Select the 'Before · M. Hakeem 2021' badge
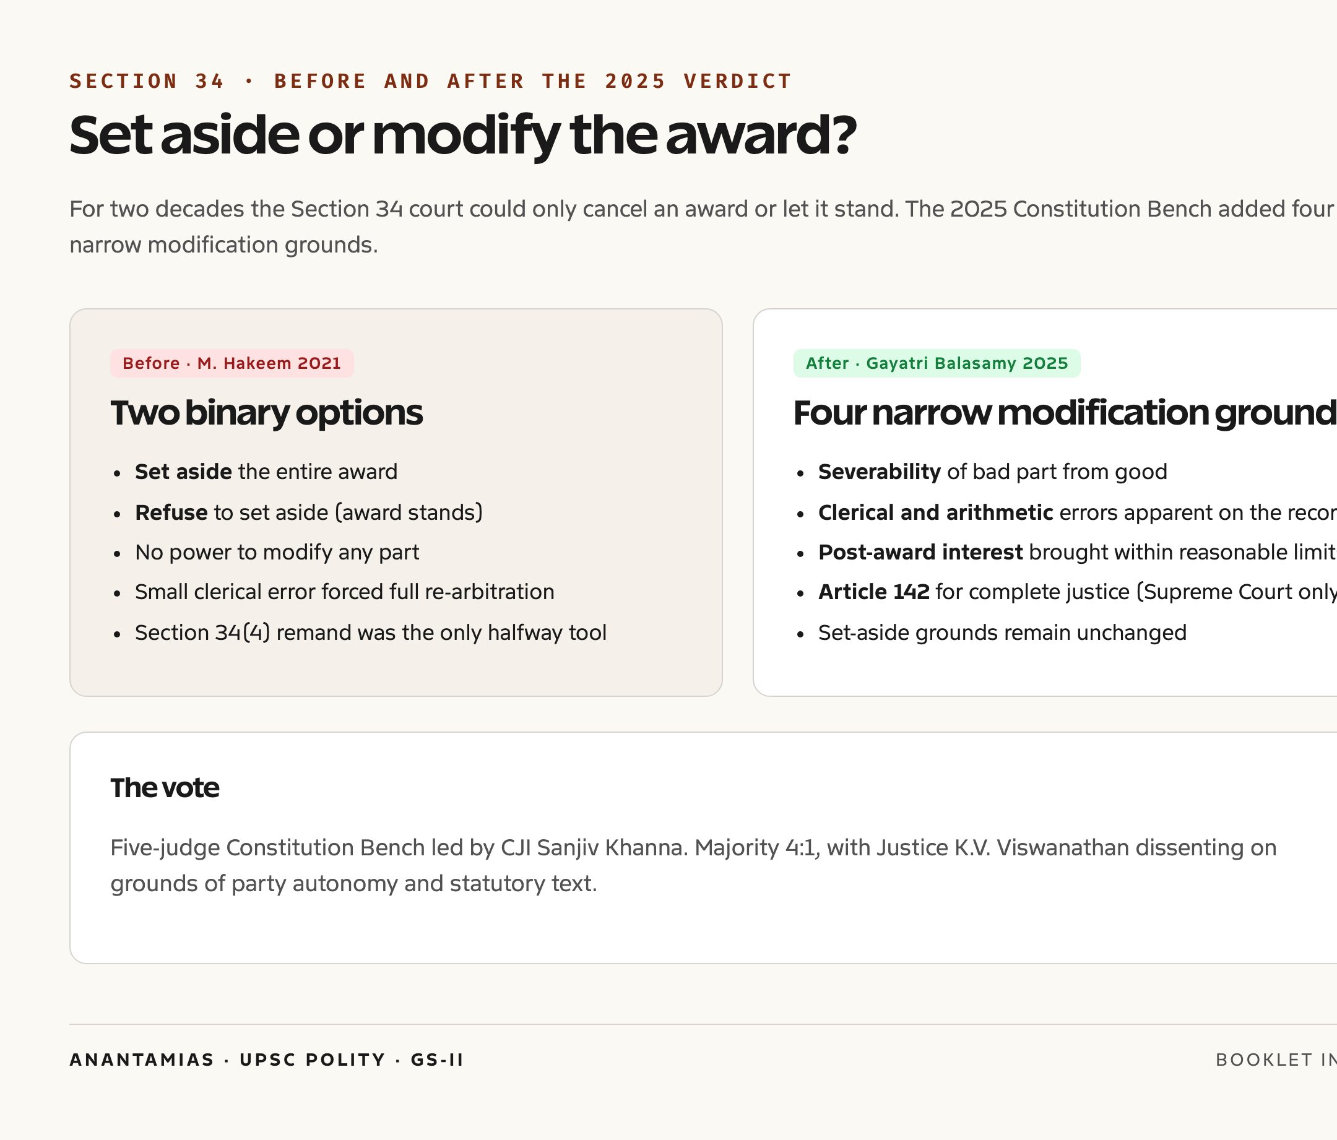 231,363
